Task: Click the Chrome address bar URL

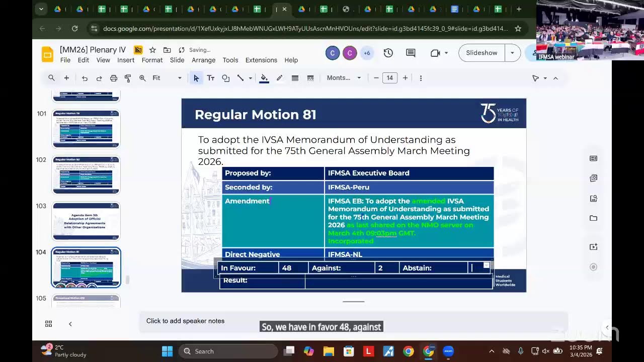Action: click(x=305, y=29)
